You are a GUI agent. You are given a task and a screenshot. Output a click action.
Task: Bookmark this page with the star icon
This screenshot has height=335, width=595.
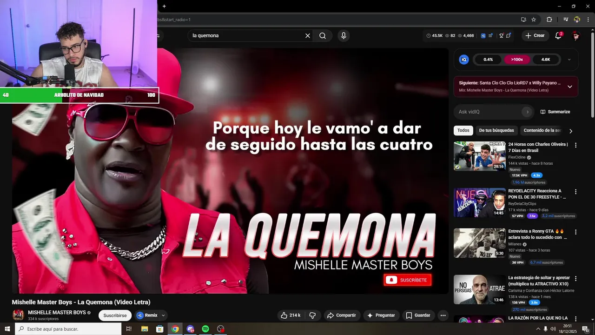(x=534, y=20)
